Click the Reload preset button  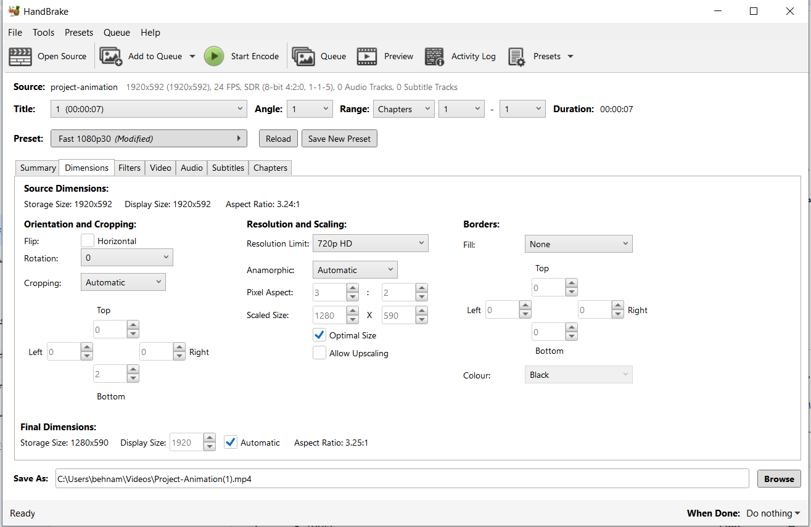point(278,139)
